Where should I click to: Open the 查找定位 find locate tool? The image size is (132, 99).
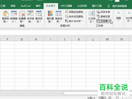coord(39,17)
